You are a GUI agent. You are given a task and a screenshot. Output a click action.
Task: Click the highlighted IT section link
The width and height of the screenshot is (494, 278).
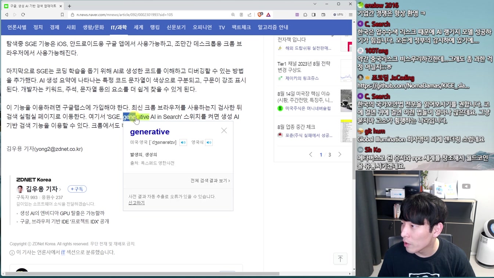click(x=63, y=252)
